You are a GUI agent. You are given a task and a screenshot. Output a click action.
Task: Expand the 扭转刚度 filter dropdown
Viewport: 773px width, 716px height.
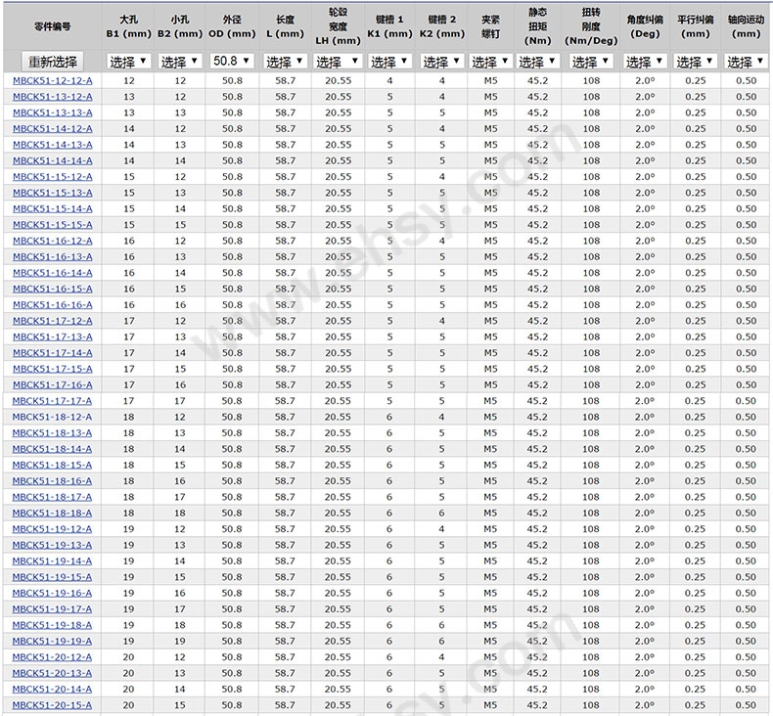(591, 62)
